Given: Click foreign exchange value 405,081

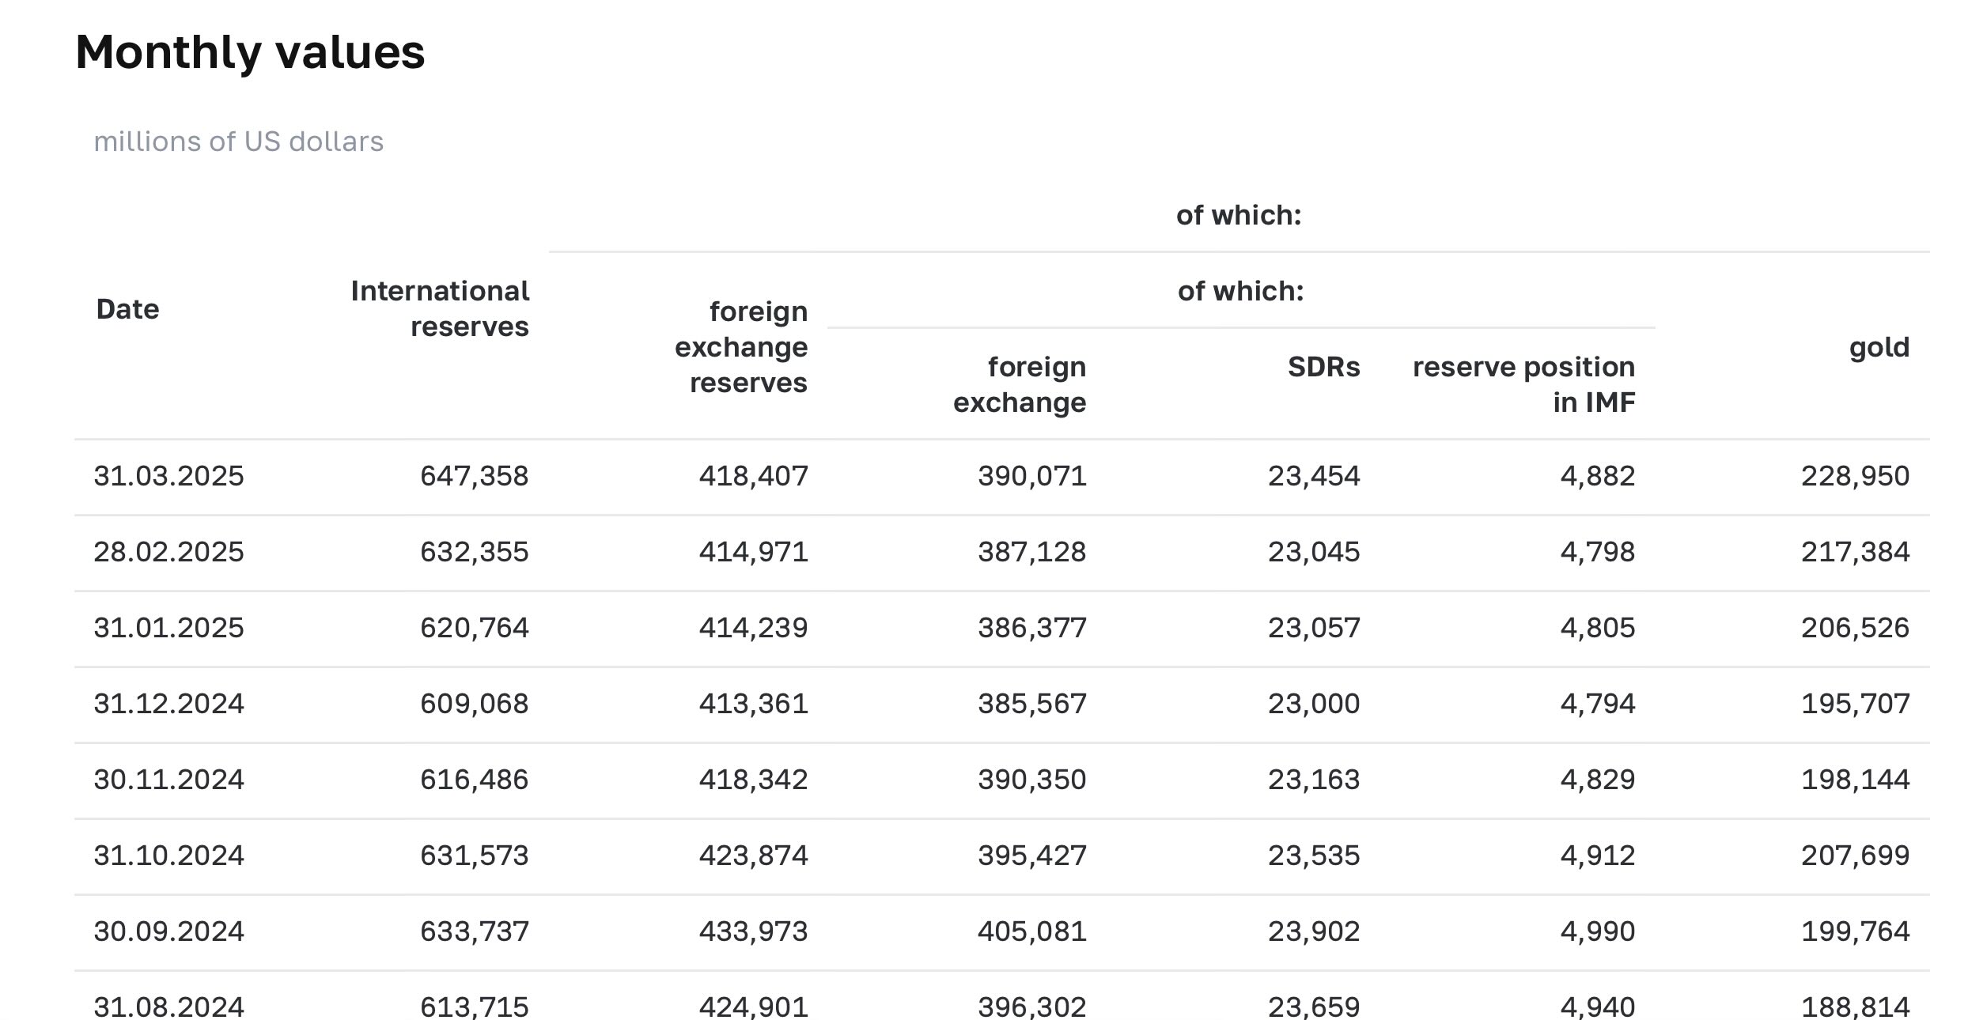Looking at the screenshot, I should (x=1032, y=931).
